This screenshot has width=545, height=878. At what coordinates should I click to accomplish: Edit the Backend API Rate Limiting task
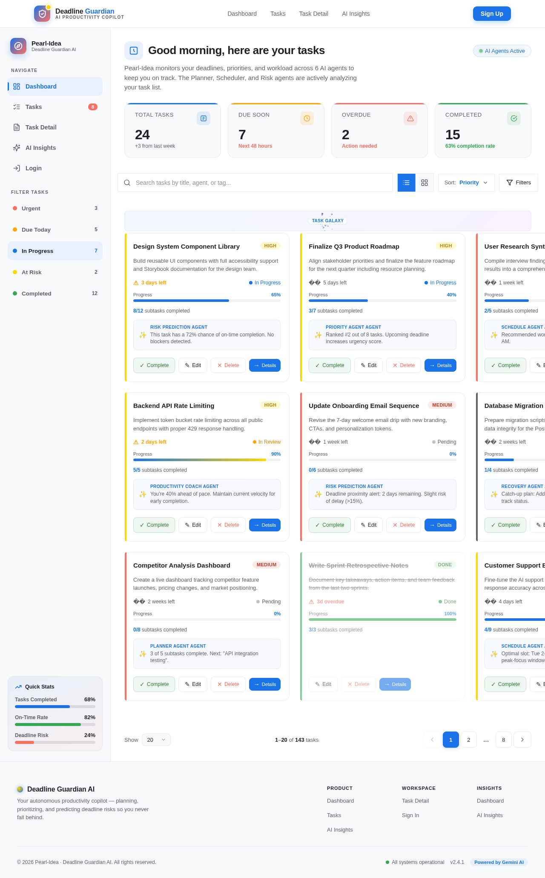193,525
